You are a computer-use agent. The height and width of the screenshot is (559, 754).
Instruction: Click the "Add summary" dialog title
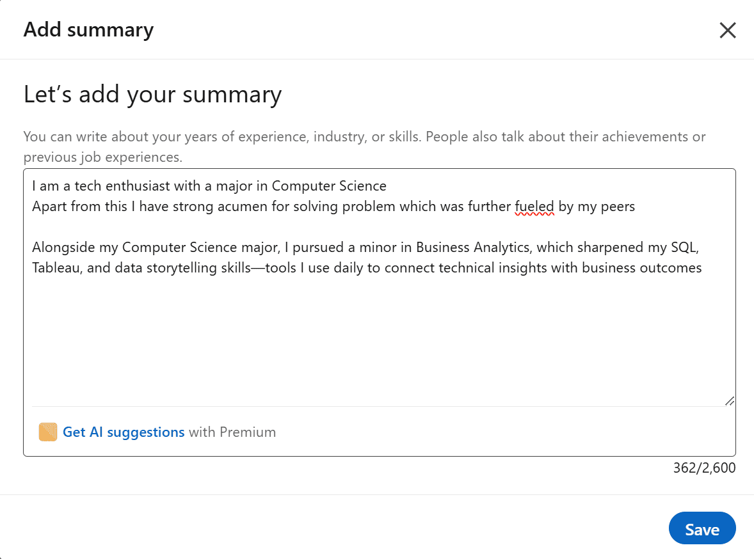point(88,30)
